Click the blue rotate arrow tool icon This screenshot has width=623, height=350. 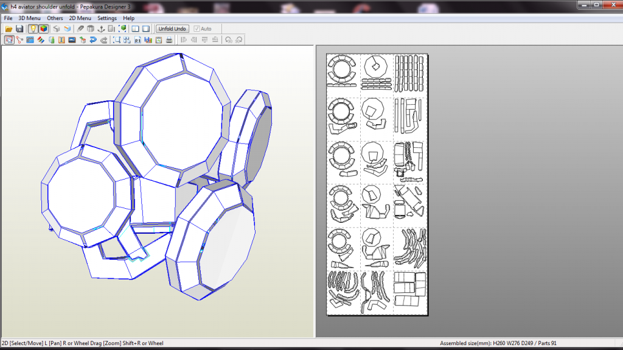coord(93,40)
